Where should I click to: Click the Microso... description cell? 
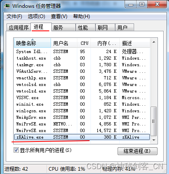(x=134, y=97)
